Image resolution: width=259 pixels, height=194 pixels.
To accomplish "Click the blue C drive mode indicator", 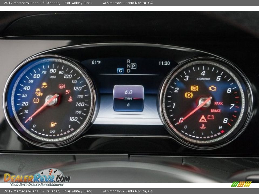I will 120,71.
